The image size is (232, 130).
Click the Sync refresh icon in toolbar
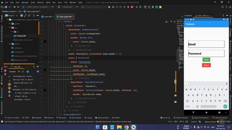point(10,7)
